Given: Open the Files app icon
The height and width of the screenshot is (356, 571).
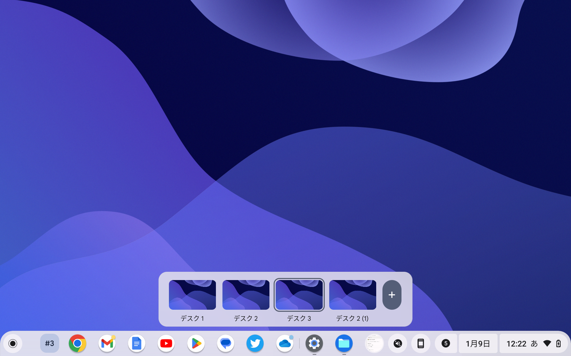Looking at the screenshot, I should (344, 344).
